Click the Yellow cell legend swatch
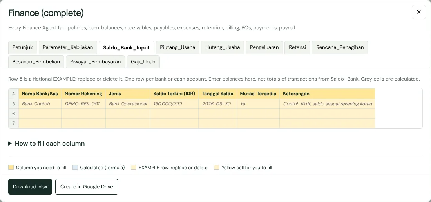Image resolution: width=431 pixels, height=202 pixels. pos(217,167)
